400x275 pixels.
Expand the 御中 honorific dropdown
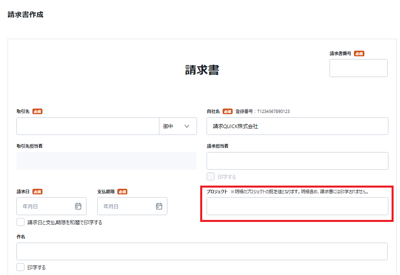(178, 126)
